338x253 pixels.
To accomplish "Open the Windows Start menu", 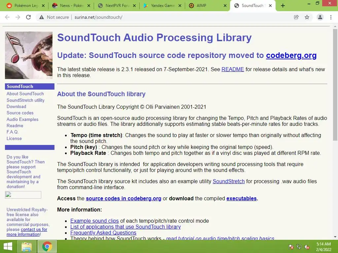I will click(x=8, y=246).
